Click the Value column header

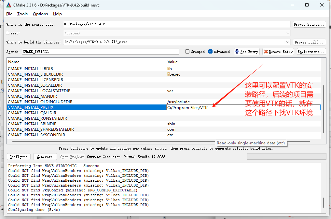(243, 62)
